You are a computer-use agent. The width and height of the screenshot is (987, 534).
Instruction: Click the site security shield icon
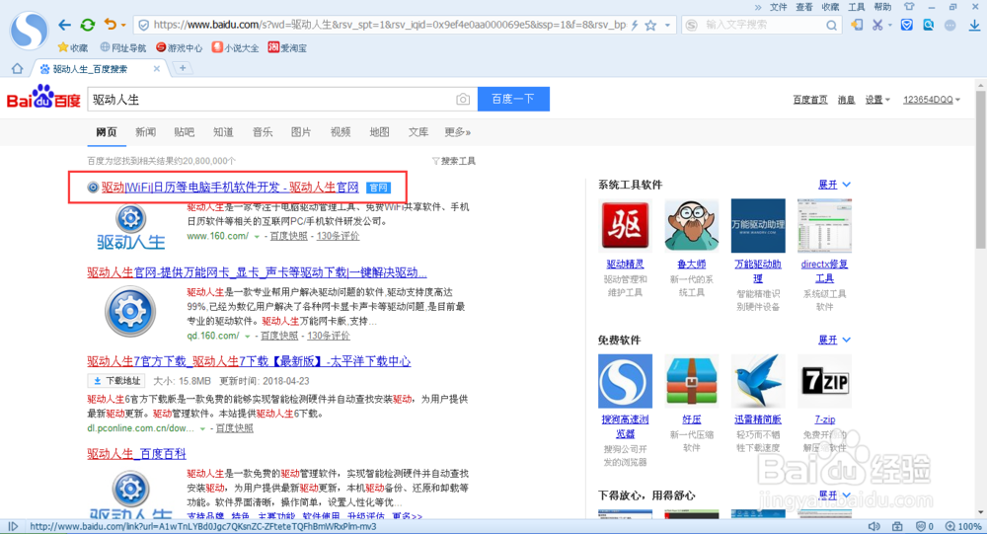[143, 26]
